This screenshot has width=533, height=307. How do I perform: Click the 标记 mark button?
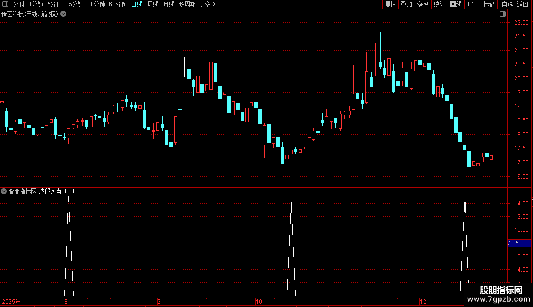(x=489, y=4)
